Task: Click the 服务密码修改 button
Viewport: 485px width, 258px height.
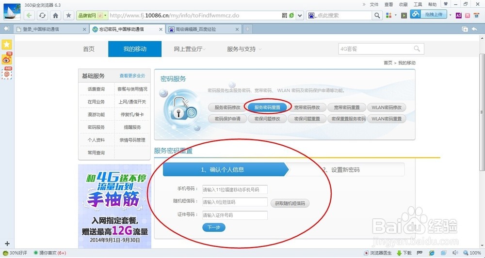Action: (227, 107)
